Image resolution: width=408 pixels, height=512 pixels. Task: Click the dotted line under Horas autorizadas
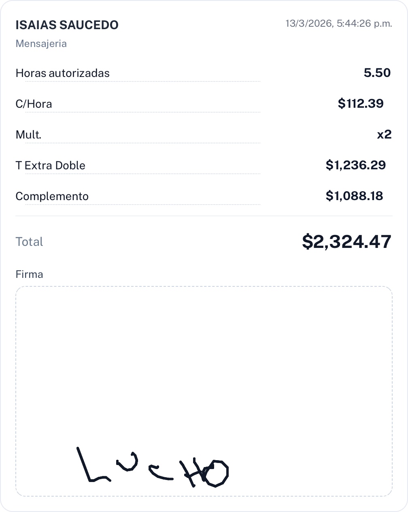(x=142, y=81)
